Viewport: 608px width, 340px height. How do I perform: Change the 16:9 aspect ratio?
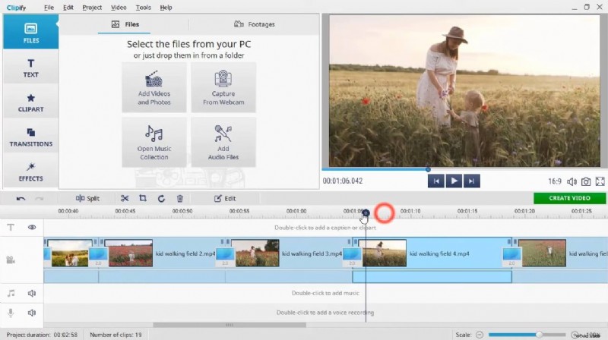tap(555, 181)
